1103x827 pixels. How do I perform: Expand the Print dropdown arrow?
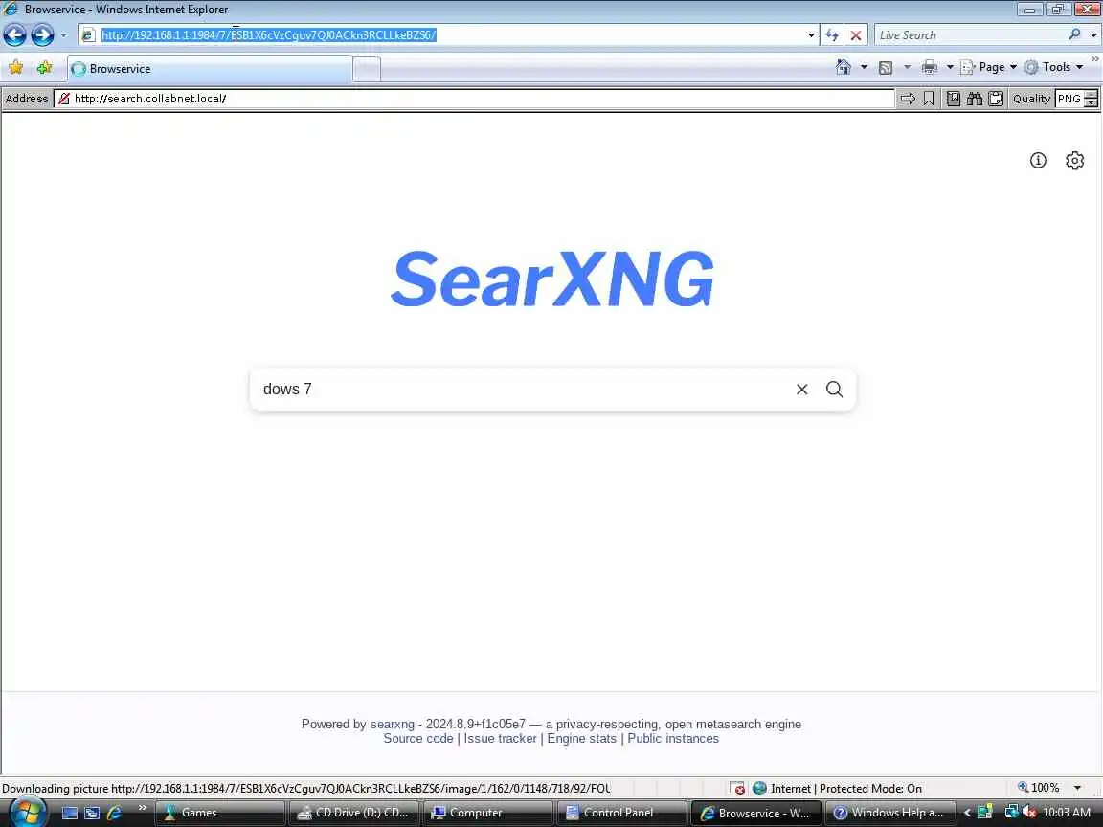click(x=950, y=67)
